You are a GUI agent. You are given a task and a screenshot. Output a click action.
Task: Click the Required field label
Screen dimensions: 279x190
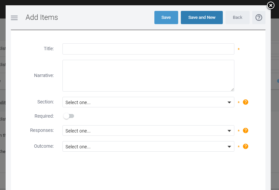click(44, 116)
